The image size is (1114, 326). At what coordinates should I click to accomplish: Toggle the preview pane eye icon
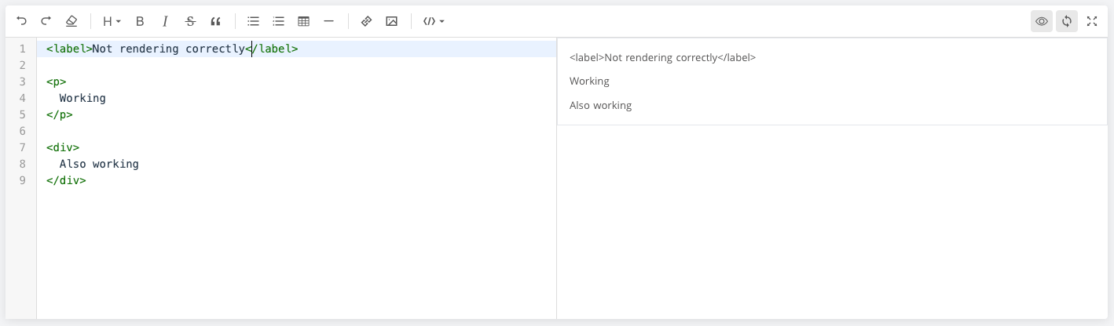point(1042,21)
